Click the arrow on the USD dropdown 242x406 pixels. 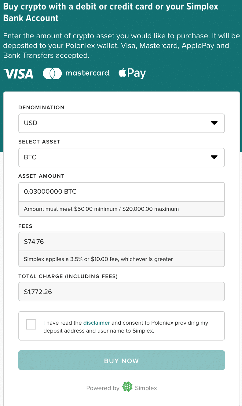(x=214, y=123)
